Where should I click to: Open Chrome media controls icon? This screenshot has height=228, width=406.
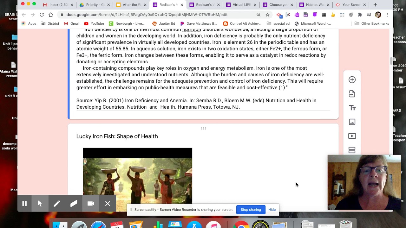(369, 15)
